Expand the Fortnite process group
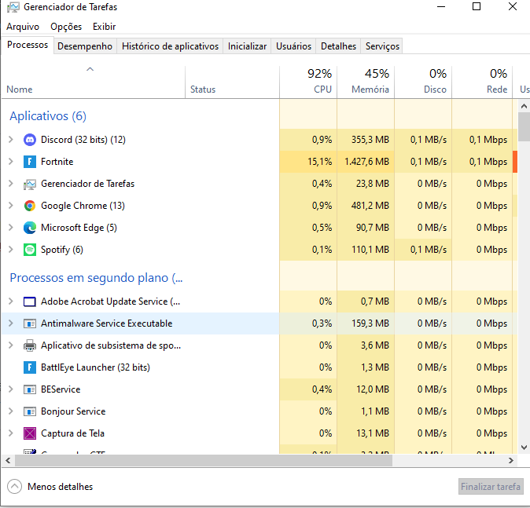 (11, 161)
